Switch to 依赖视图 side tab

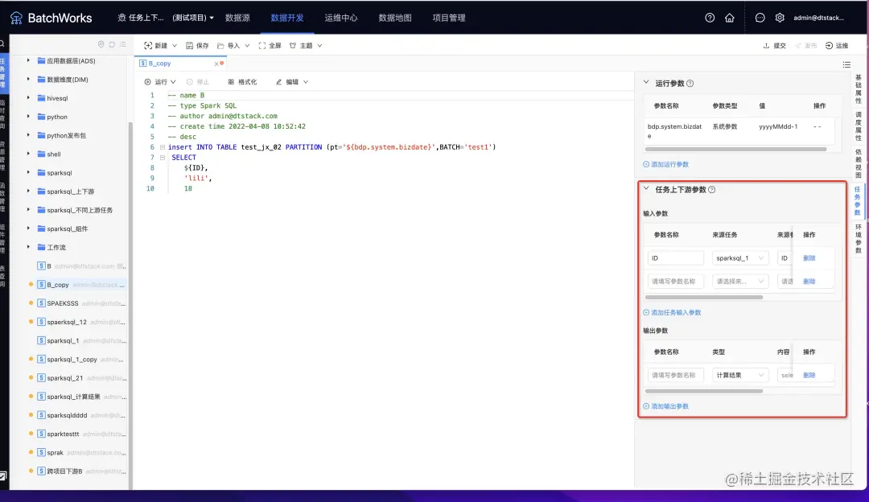point(858,163)
